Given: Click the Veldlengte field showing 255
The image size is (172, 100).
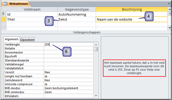Looking at the screenshot, I should pos(69,44).
